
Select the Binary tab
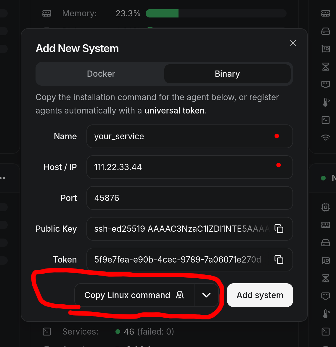(x=227, y=74)
